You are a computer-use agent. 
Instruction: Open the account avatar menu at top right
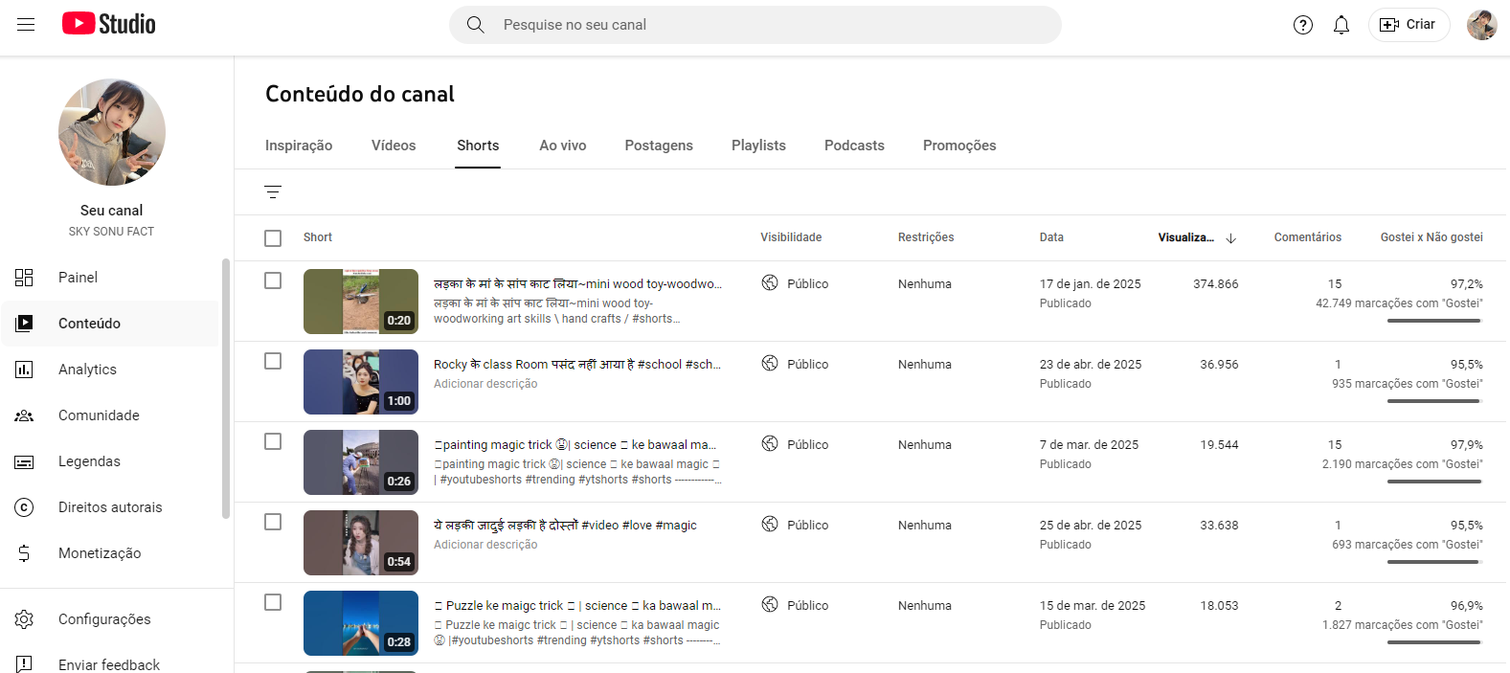point(1481,25)
